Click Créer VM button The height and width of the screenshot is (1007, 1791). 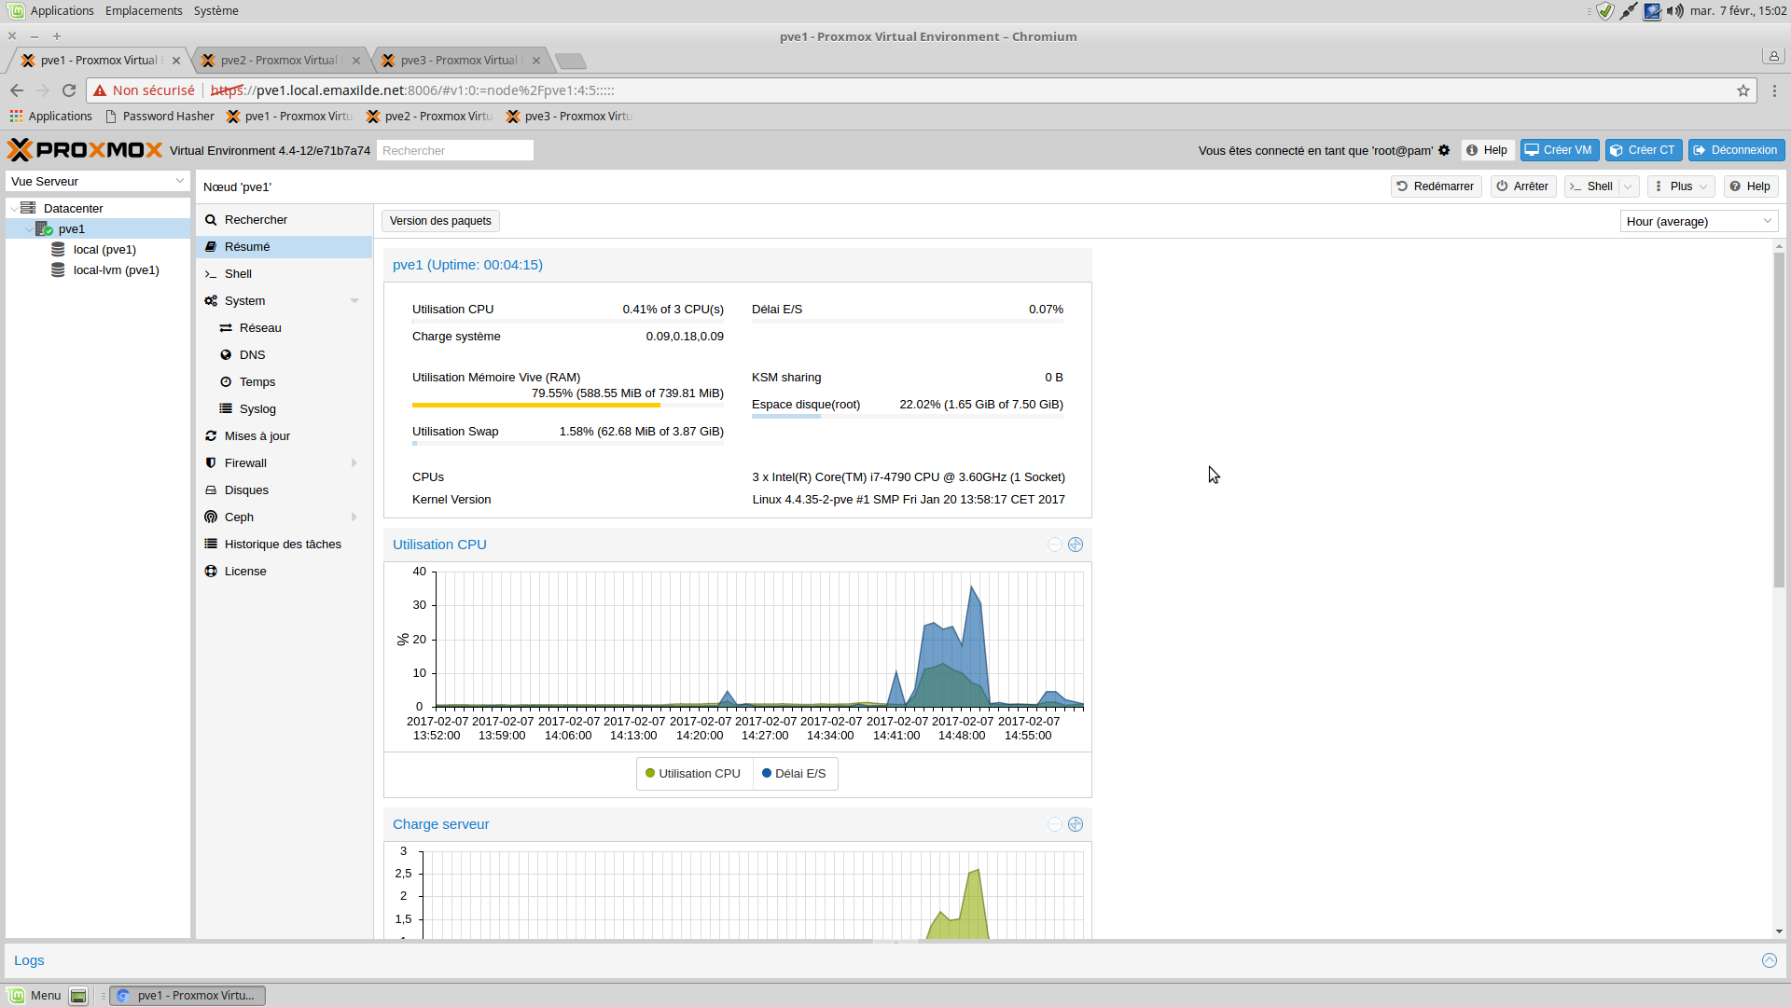[x=1560, y=150]
